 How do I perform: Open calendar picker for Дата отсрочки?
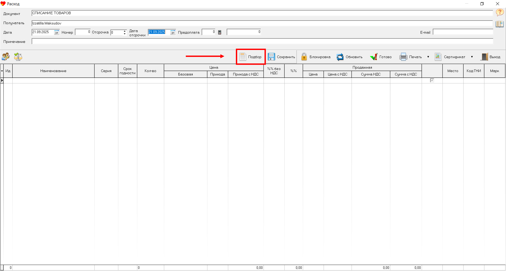point(173,32)
